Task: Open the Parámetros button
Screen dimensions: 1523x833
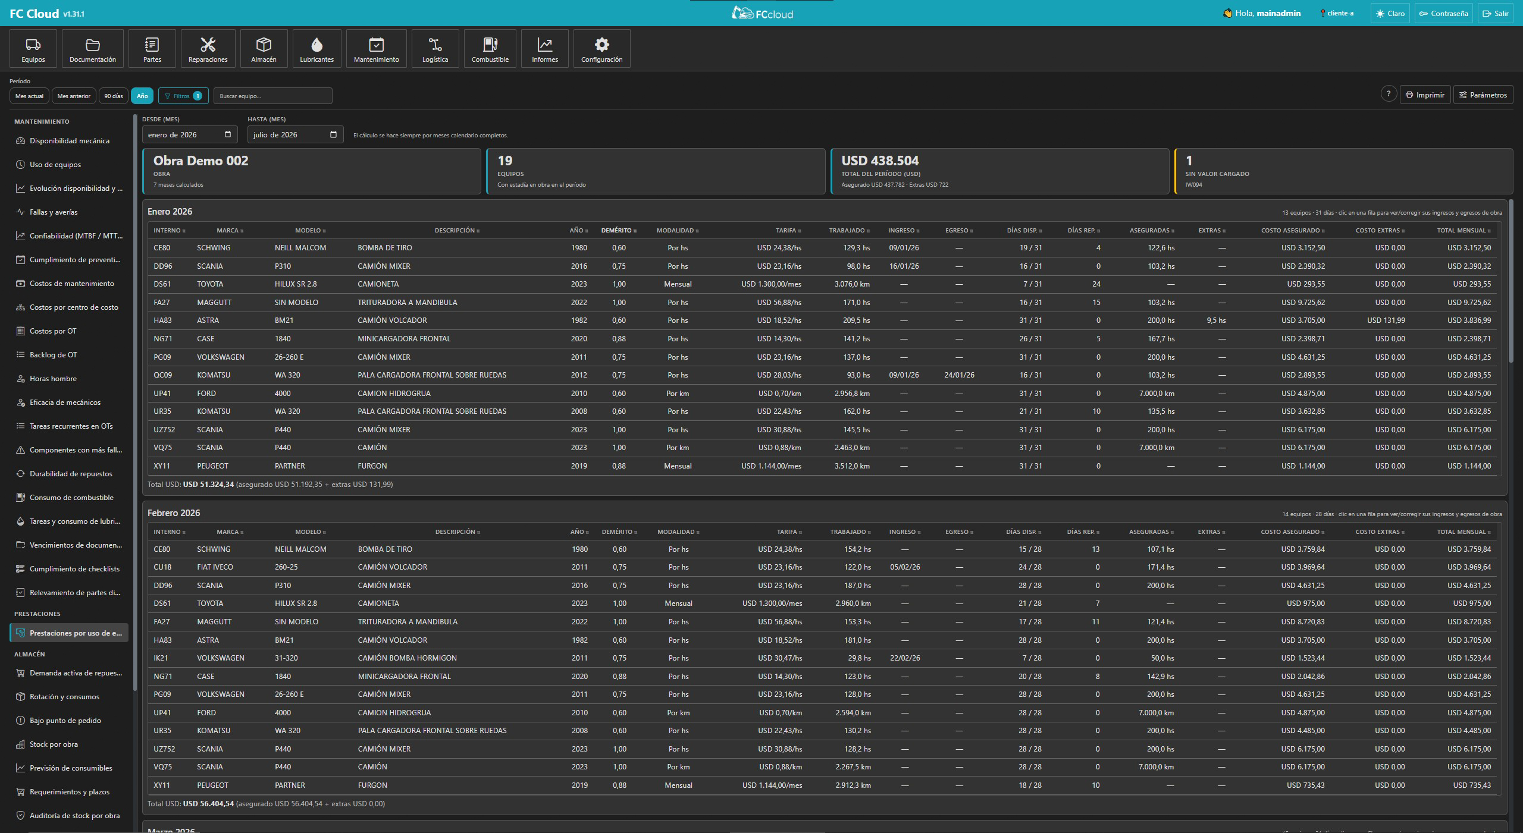Action: (1483, 95)
